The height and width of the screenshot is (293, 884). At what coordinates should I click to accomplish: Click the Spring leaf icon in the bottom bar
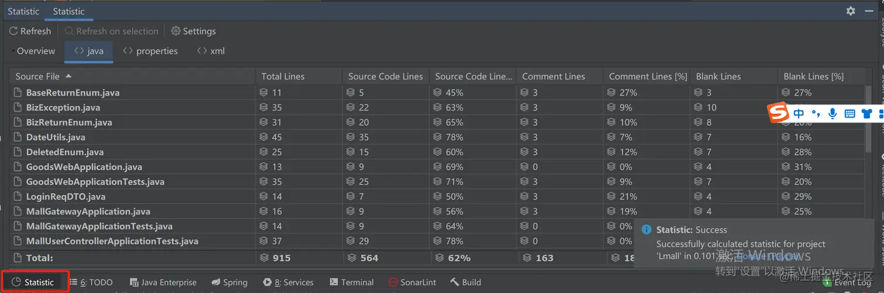(216, 282)
